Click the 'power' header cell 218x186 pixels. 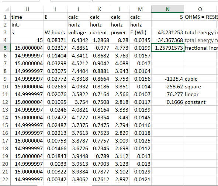[x=120, y=32]
